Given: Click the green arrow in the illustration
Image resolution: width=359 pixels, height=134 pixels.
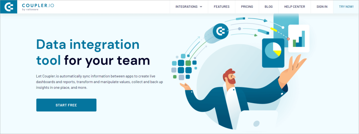Looking at the screenshot, I should coord(255,35).
